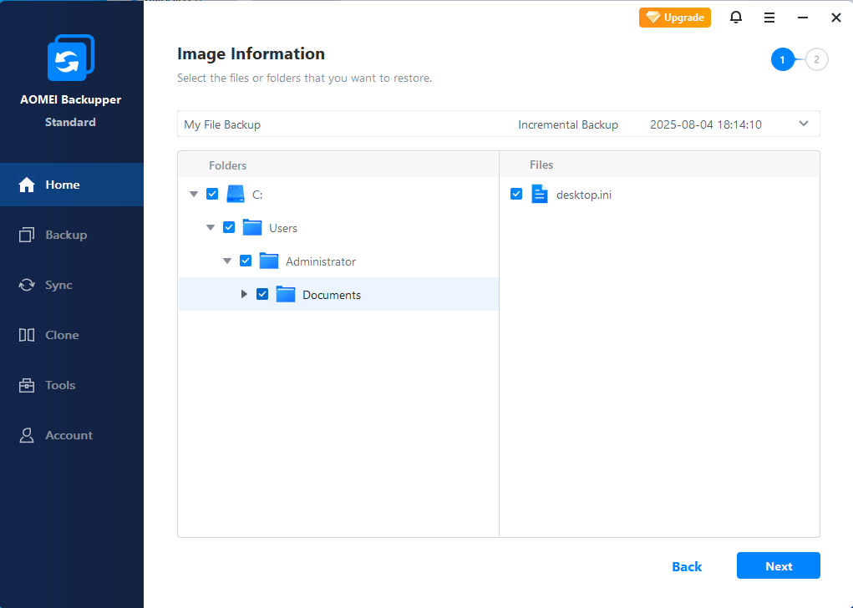Screen dimensions: 853x608
Task: Uncheck the Documents folder checkbox
Action: [x=262, y=295]
